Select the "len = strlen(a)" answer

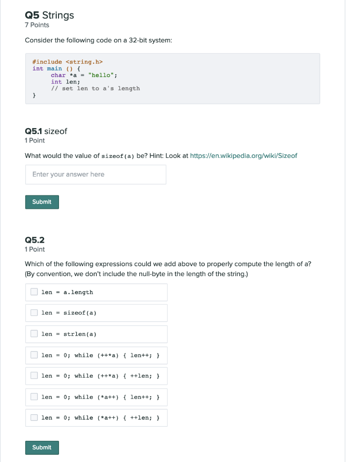coord(34,334)
